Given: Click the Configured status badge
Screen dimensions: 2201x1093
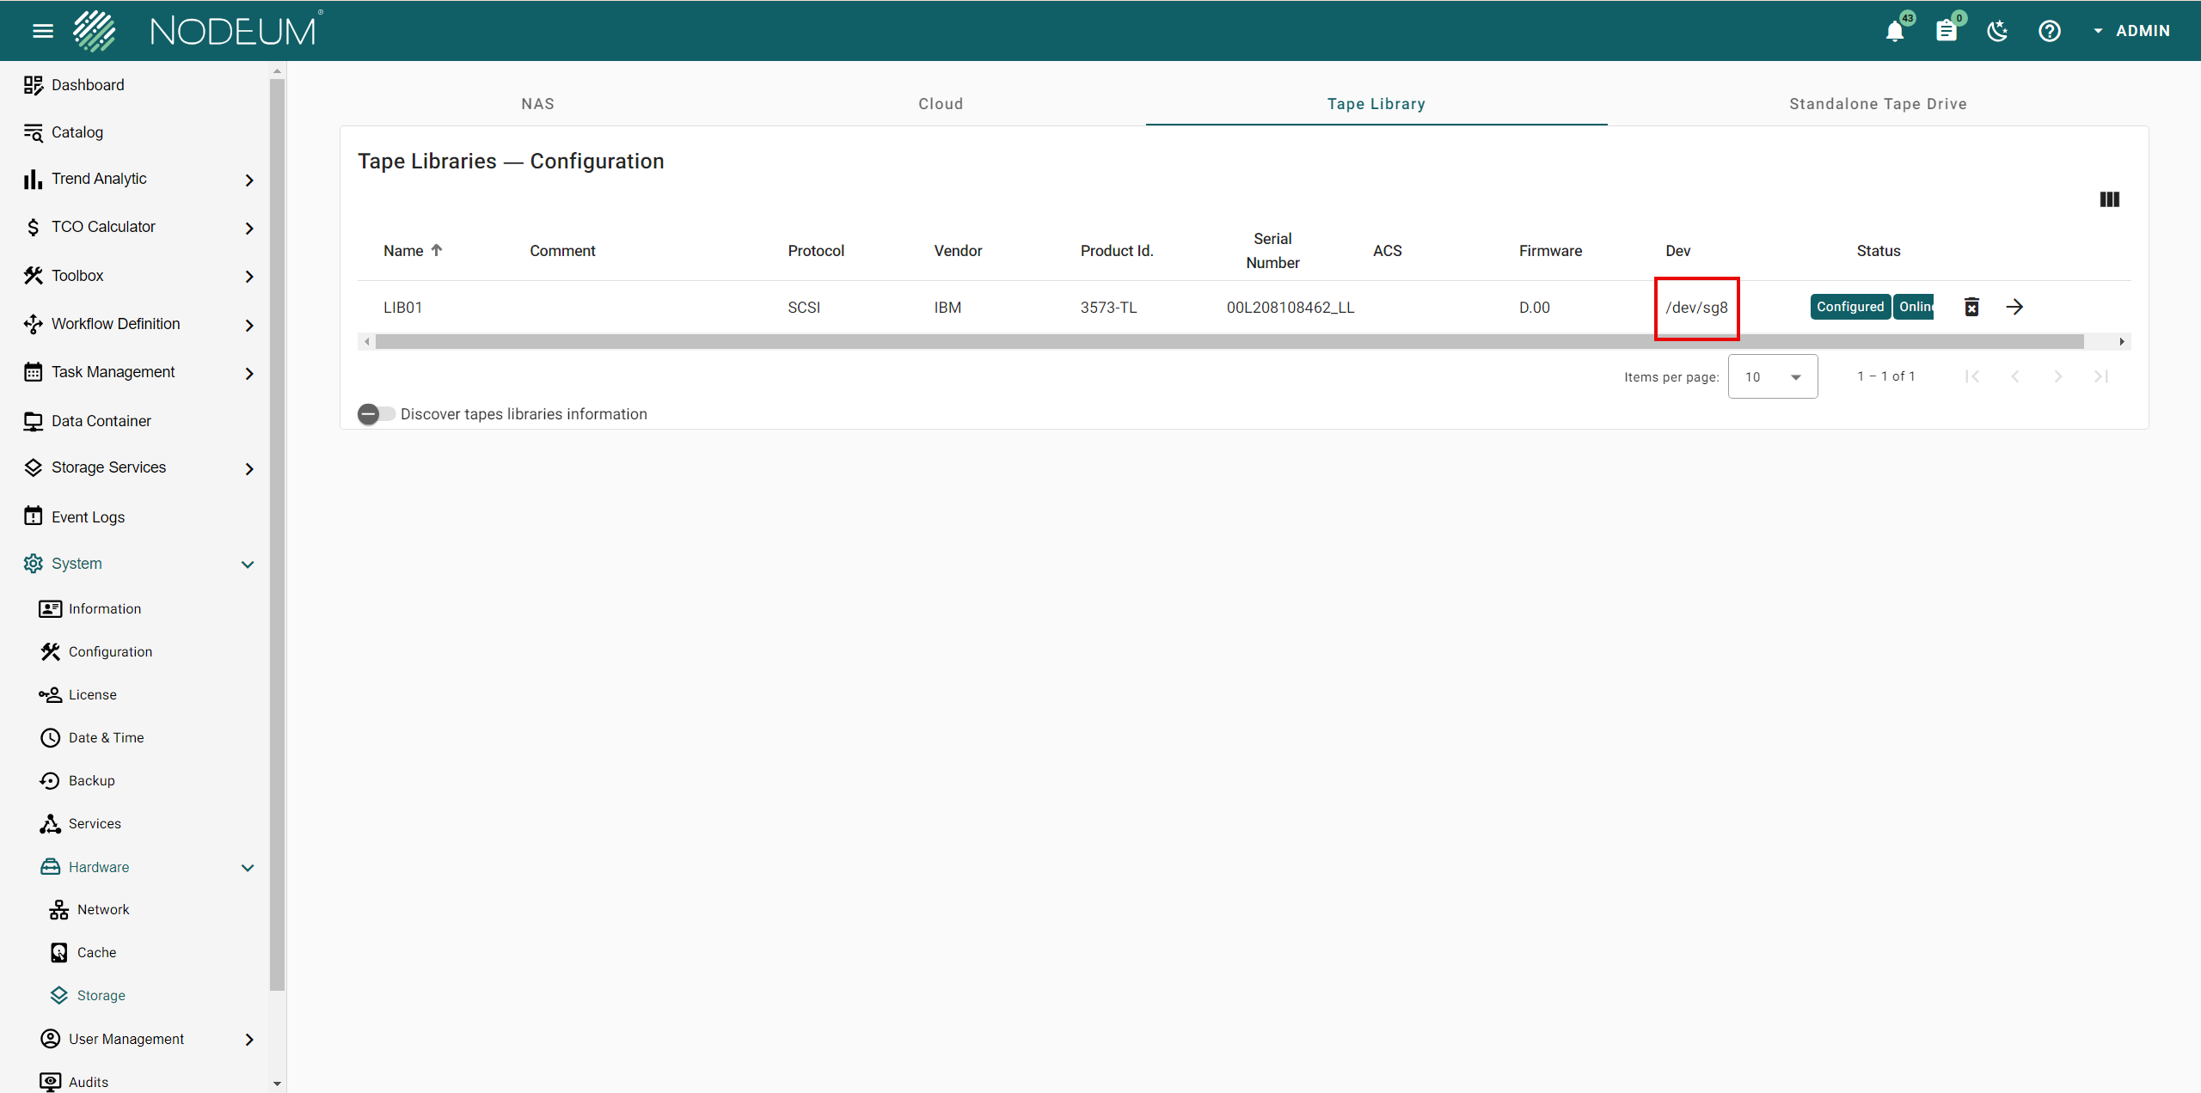Looking at the screenshot, I should coord(1849,307).
